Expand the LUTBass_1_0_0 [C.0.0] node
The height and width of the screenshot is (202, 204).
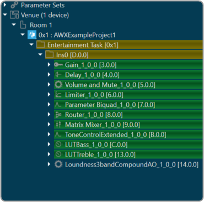pyautogui.click(x=49, y=144)
